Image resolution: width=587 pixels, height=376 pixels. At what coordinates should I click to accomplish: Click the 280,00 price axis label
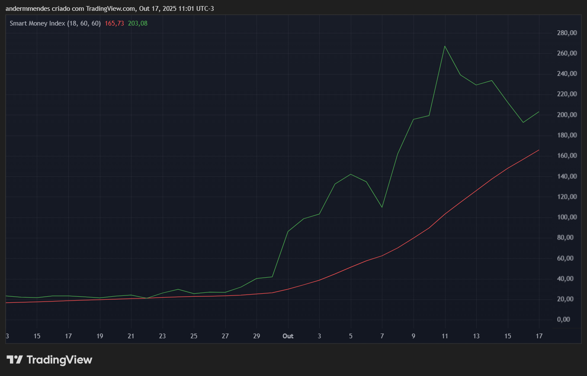pyautogui.click(x=567, y=33)
